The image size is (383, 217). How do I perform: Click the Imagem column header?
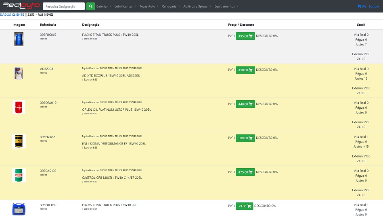click(19, 25)
